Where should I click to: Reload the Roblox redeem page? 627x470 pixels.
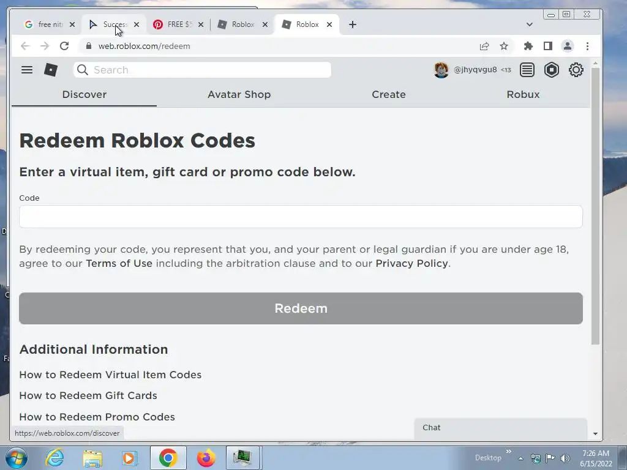pyautogui.click(x=64, y=46)
